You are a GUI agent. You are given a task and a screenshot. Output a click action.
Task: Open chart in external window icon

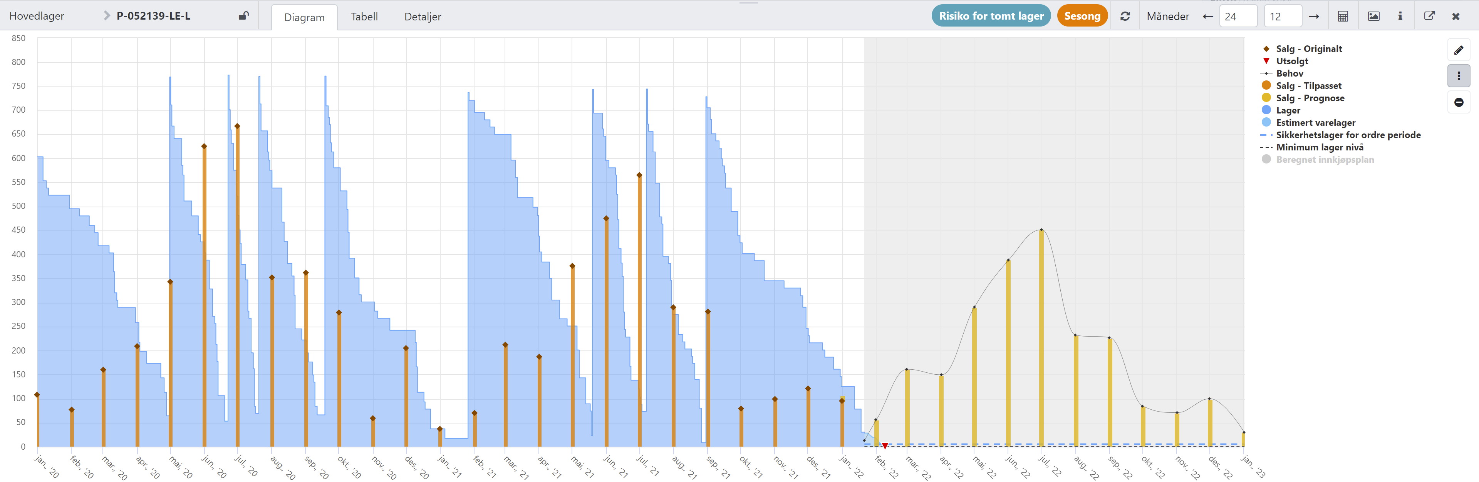coord(1429,16)
